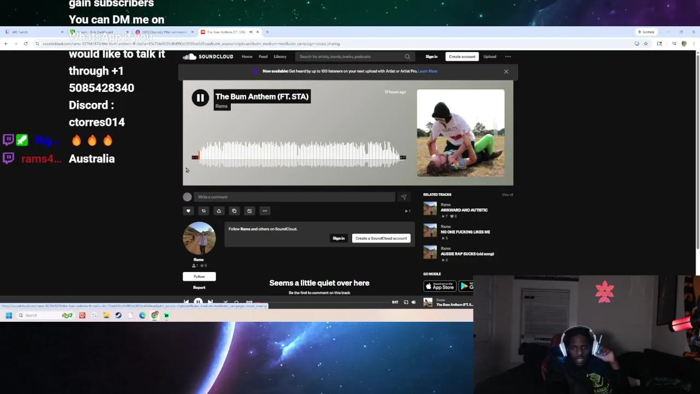Open related track NO ONE FUCKING LIKES ME
Screen dimensions: 700x394
(465, 232)
